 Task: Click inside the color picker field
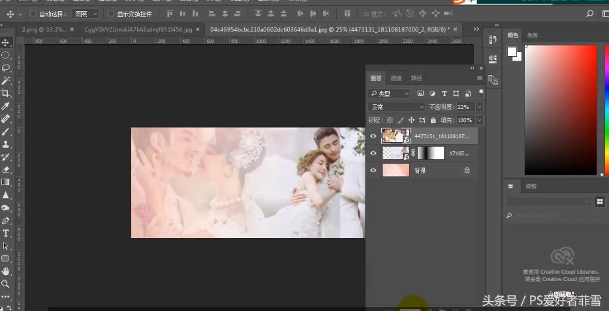coord(560,110)
